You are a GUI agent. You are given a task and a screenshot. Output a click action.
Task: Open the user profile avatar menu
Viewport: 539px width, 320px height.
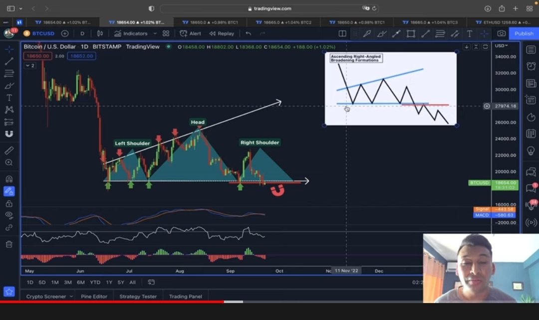click(9, 33)
